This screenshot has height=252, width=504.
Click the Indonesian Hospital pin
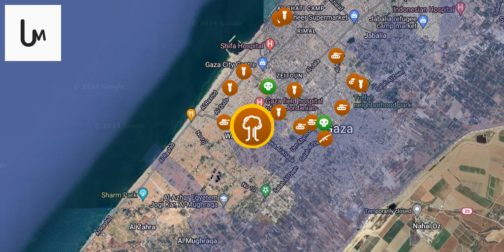(x=461, y=8)
